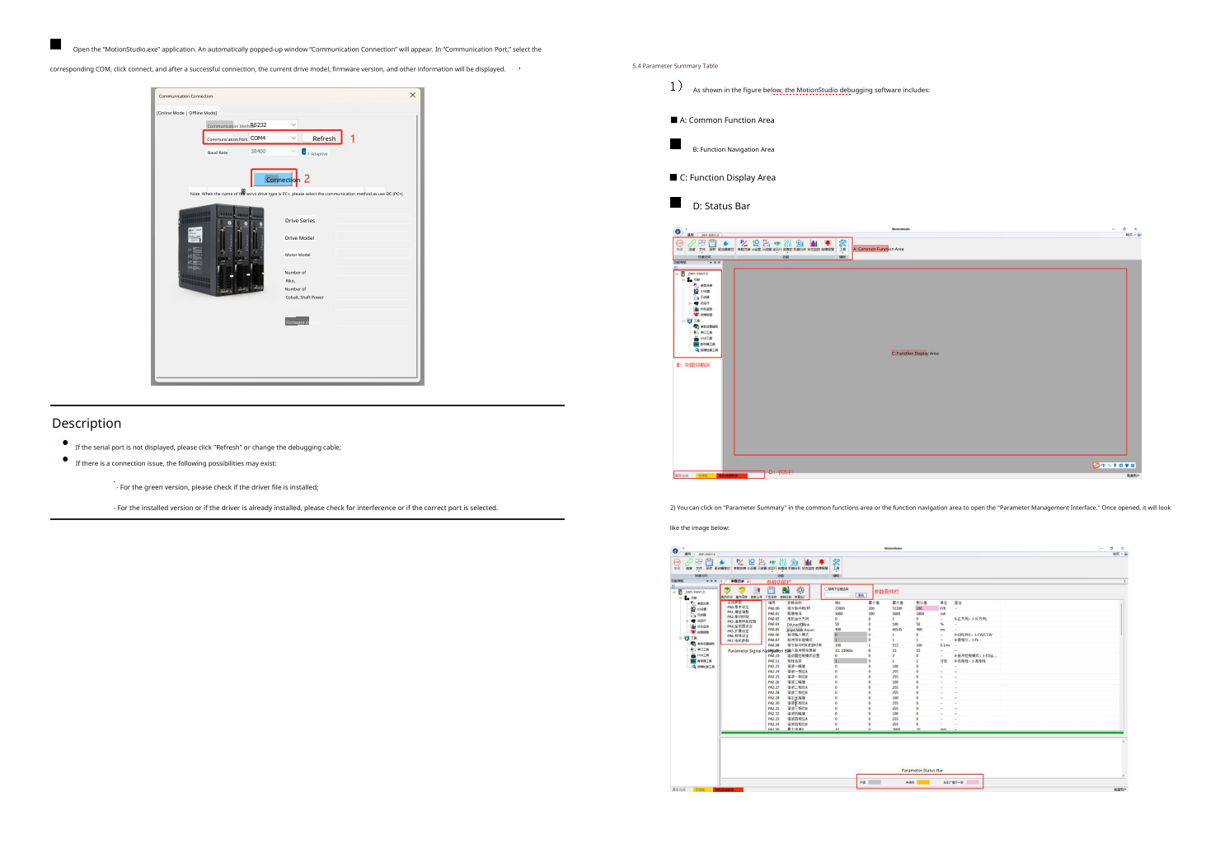
Task: Select the Online Mode | Offline Mode tab
Action: 187,113
